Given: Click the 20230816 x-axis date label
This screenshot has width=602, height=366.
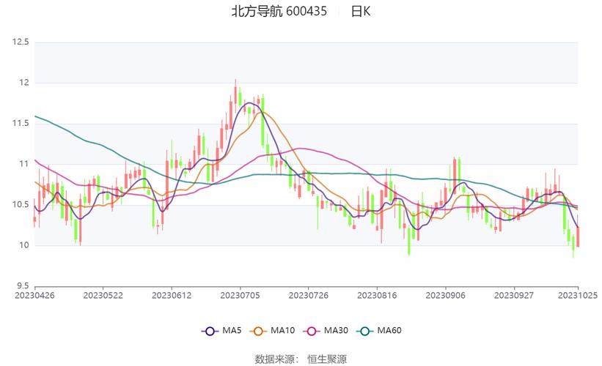Looking at the screenshot, I should [x=377, y=296].
